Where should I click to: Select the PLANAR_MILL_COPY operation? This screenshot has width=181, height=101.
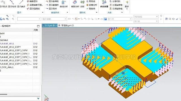(10, 47)
